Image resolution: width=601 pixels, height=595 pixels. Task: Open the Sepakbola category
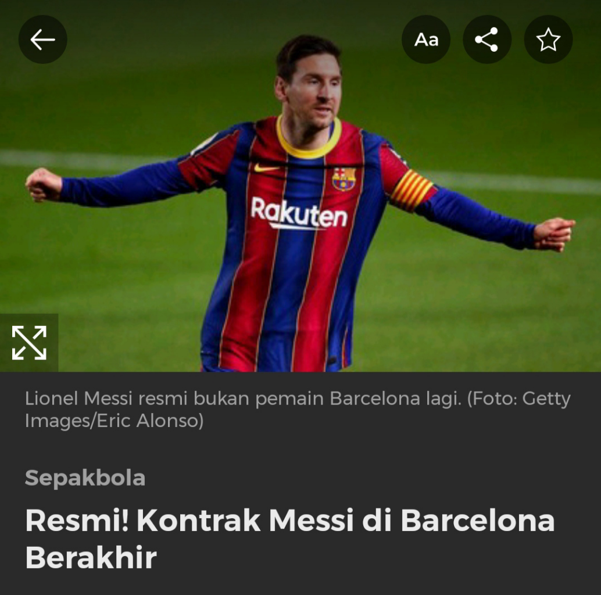pos(85,478)
